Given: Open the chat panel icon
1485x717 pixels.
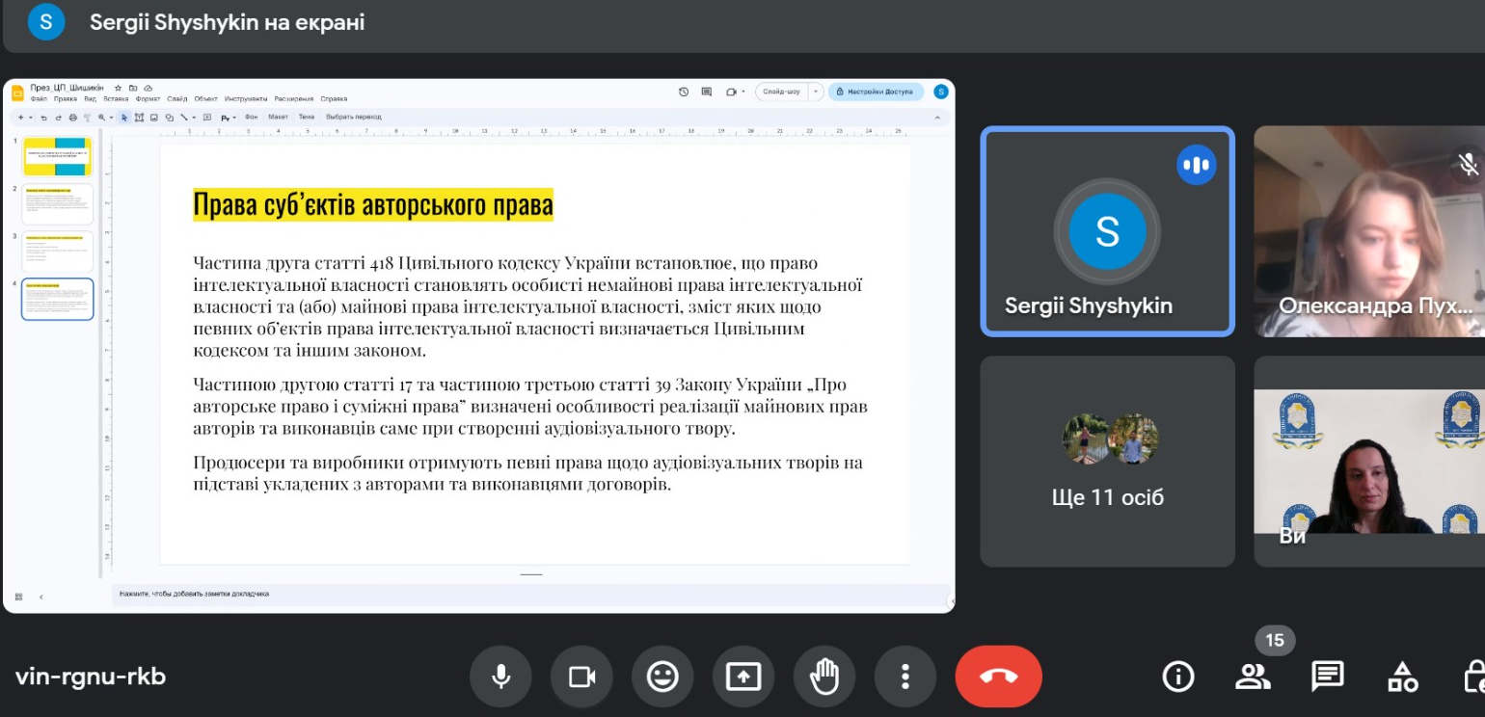Looking at the screenshot, I should [x=1328, y=677].
